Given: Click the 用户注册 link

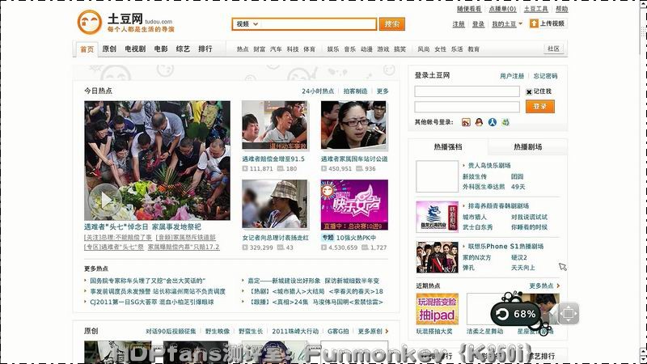Looking at the screenshot, I should tap(512, 76).
